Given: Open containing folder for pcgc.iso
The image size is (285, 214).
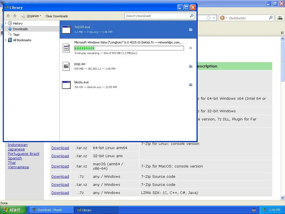Looking at the screenshot, I should pyautogui.click(x=190, y=66).
